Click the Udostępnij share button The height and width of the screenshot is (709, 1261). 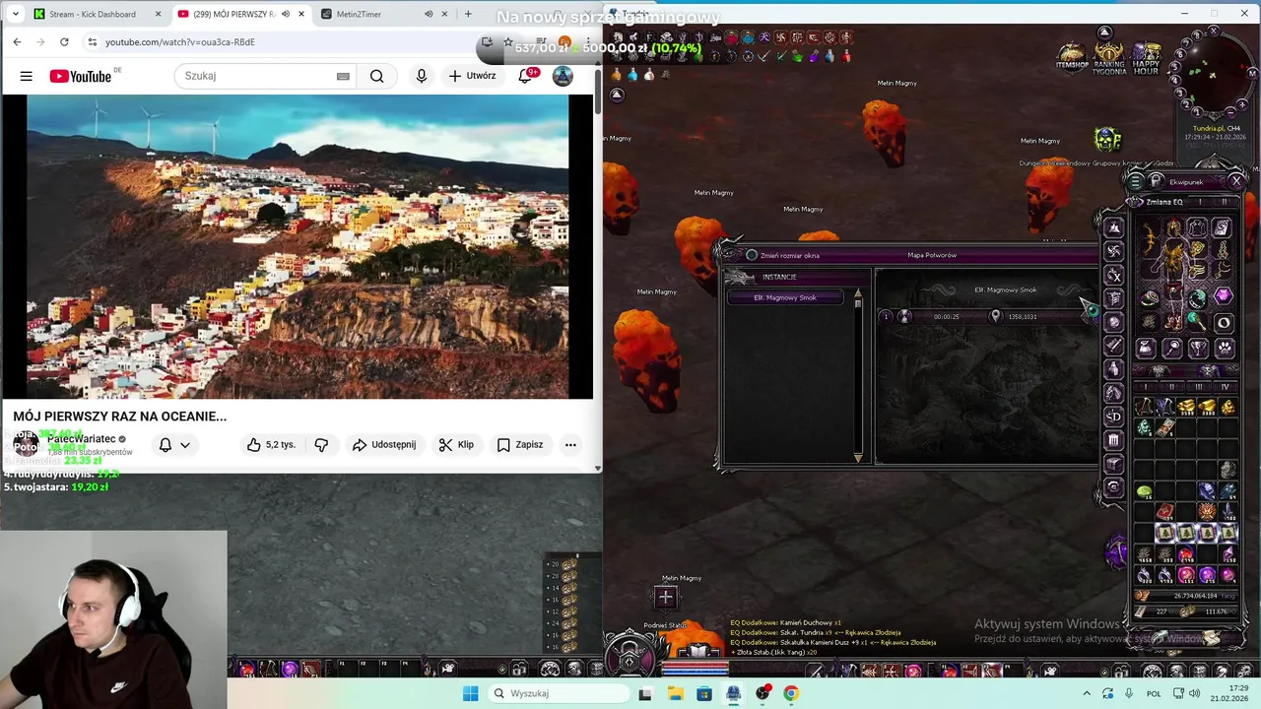pyautogui.click(x=384, y=445)
